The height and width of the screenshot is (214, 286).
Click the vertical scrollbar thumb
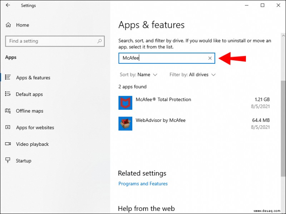[x=283, y=128]
